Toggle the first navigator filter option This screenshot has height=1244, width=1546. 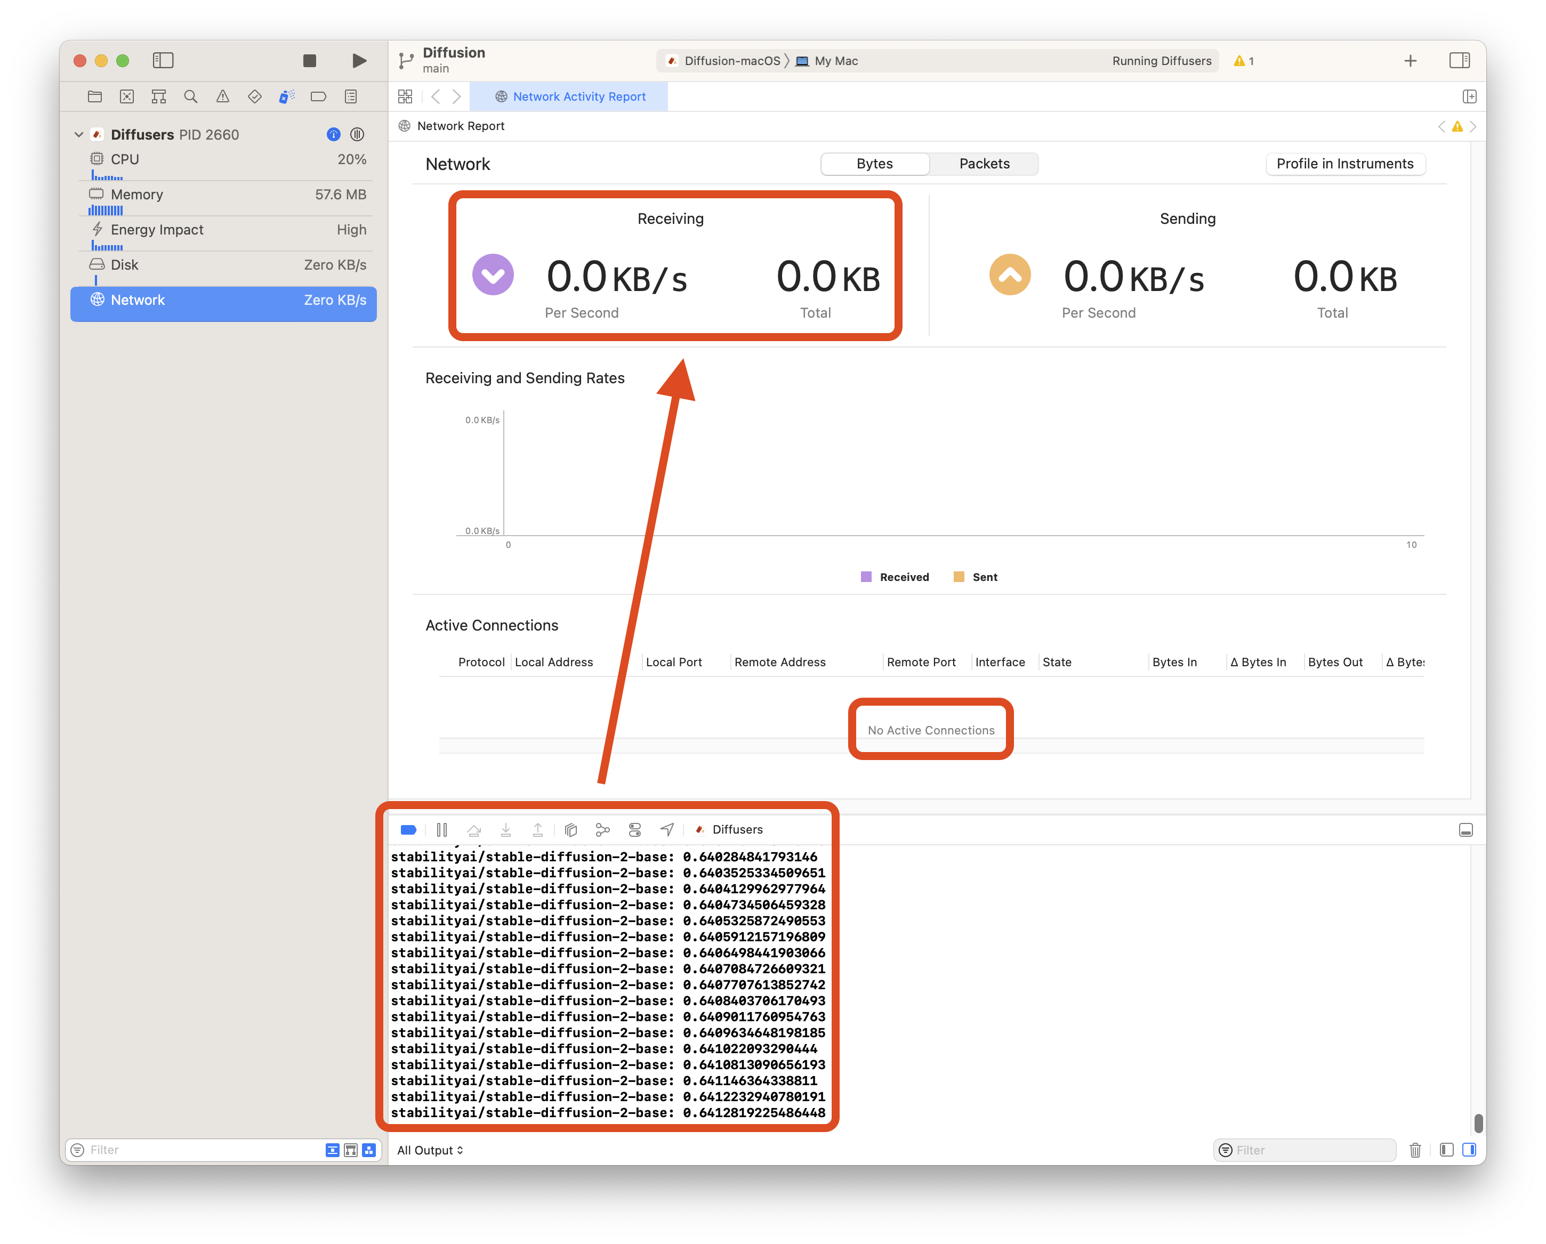[x=332, y=1150]
